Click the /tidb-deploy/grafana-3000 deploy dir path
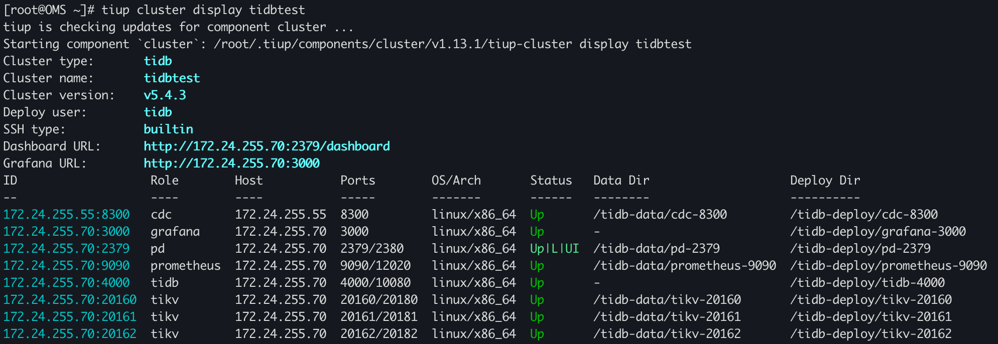This screenshot has width=998, height=344. (878, 232)
